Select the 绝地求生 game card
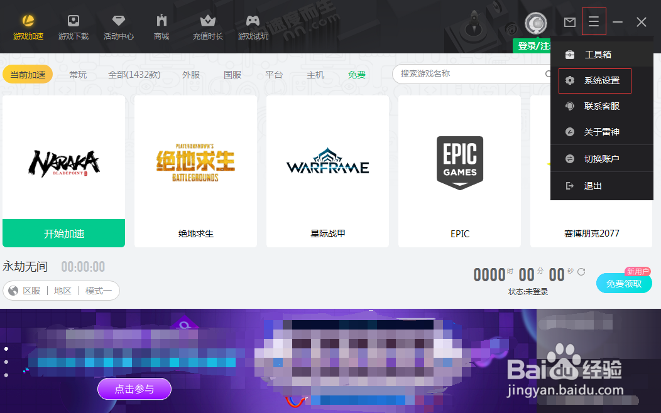The image size is (661, 413). [x=195, y=171]
